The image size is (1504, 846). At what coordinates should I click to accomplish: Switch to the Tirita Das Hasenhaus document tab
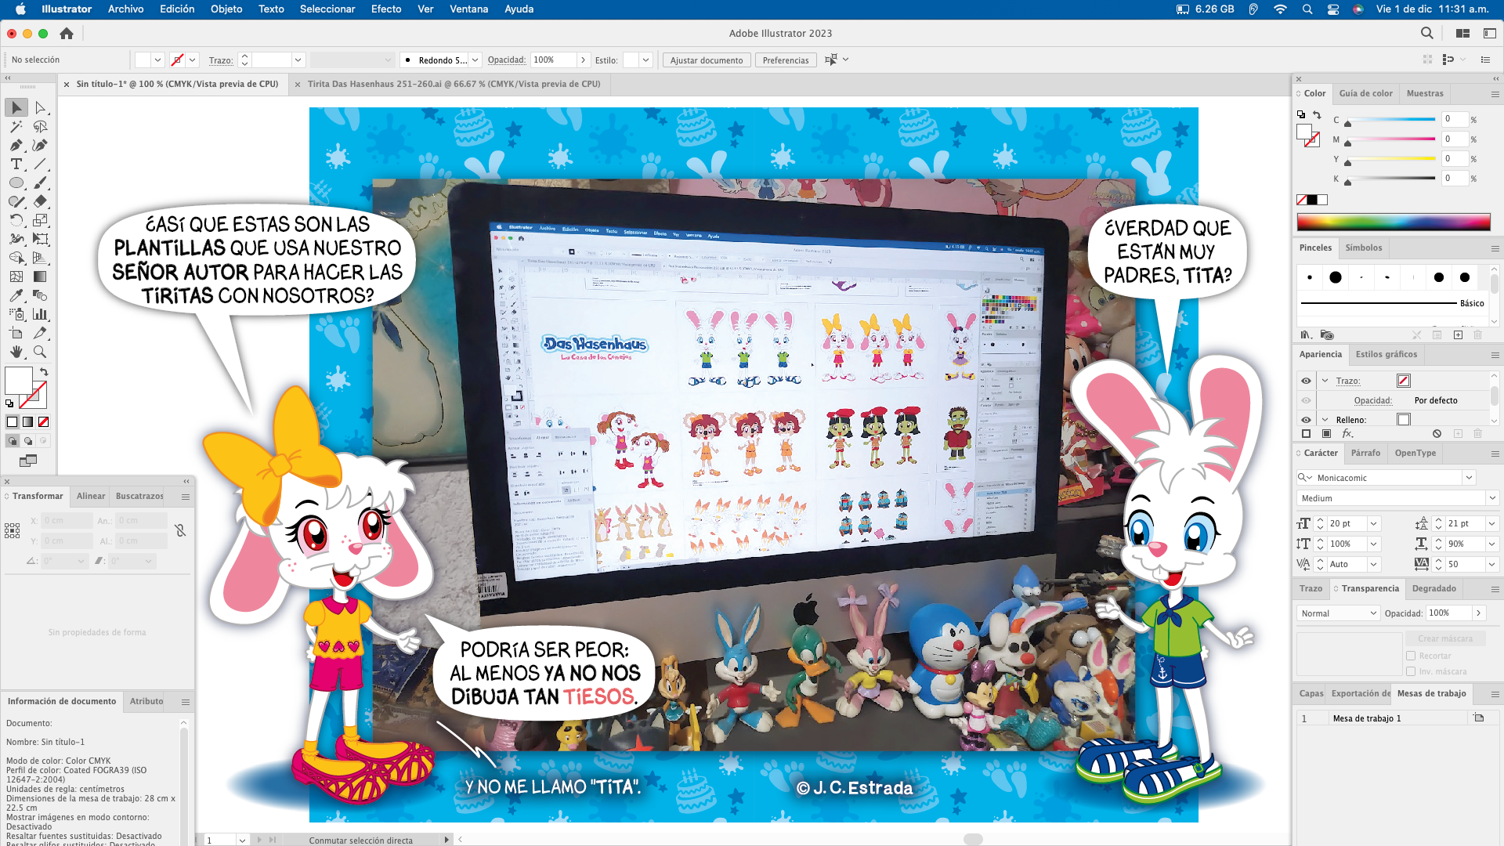[x=454, y=84]
